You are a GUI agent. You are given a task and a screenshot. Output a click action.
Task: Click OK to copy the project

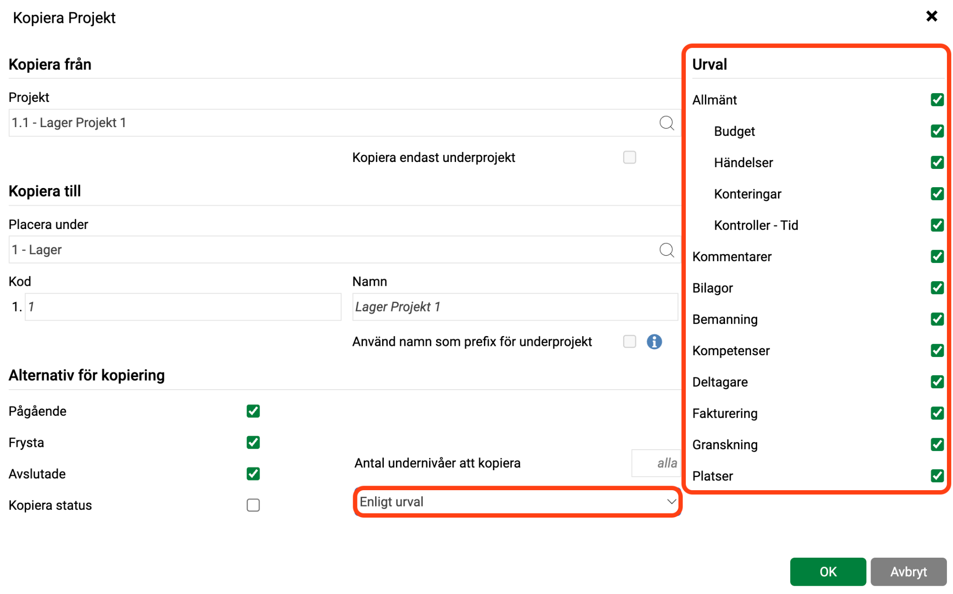pos(828,572)
